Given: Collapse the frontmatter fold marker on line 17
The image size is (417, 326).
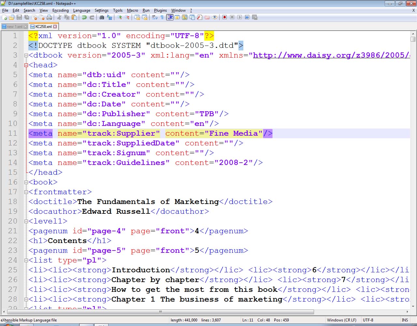Looking at the screenshot, I should (26, 192).
